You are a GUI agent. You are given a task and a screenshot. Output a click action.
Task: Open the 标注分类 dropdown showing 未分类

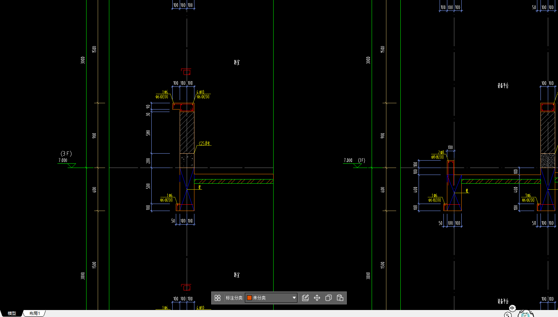(x=271, y=298)
